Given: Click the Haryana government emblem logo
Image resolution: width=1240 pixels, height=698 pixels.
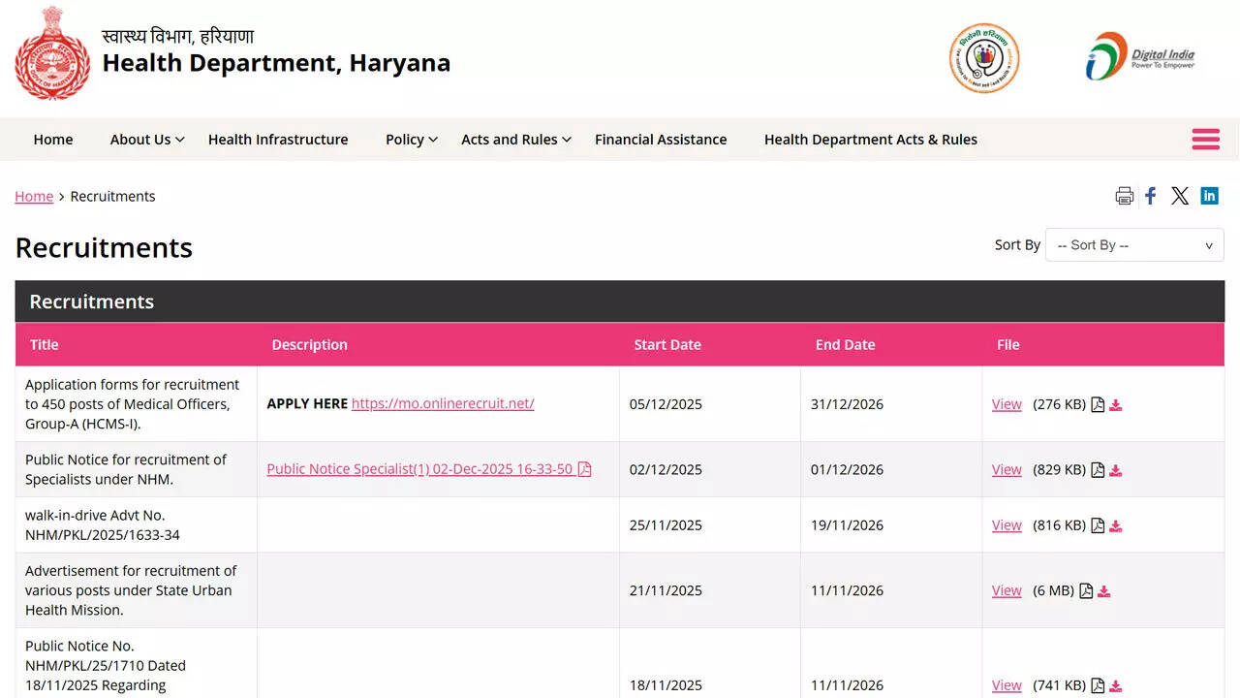Looking at the screenshot, I should coord(52,55).
